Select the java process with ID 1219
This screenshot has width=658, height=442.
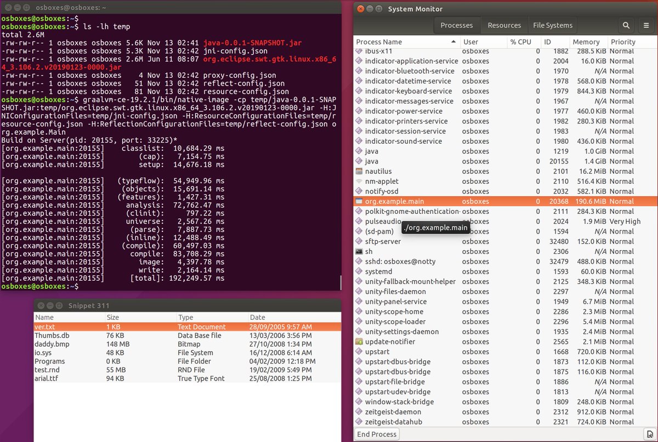click(505, 151)
